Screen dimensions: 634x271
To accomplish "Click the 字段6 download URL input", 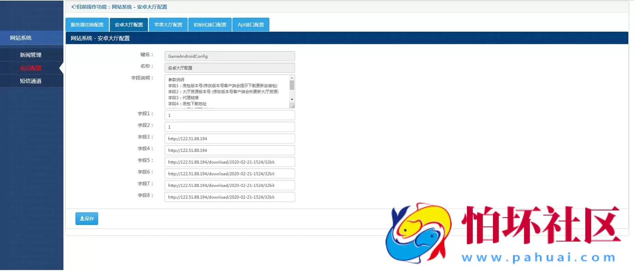I will (229, 174).
